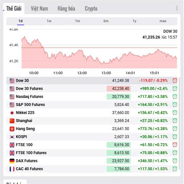
Task: Select the Crypto tab
Action: click(91, 9)
